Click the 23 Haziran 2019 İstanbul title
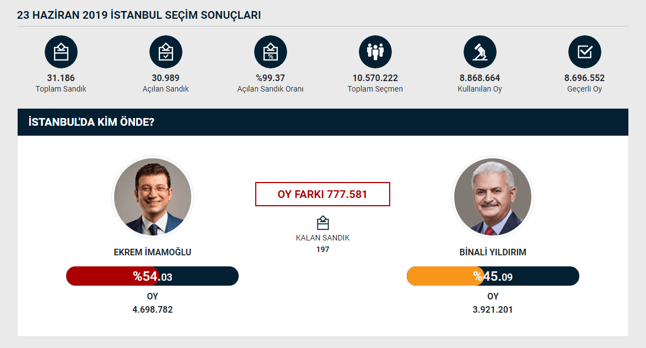Image resolution: width=646 pixels, height=348 pixels. click(139, 15)
